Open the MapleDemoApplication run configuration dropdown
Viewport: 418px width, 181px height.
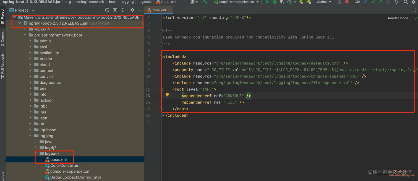(x=237, y=2)
